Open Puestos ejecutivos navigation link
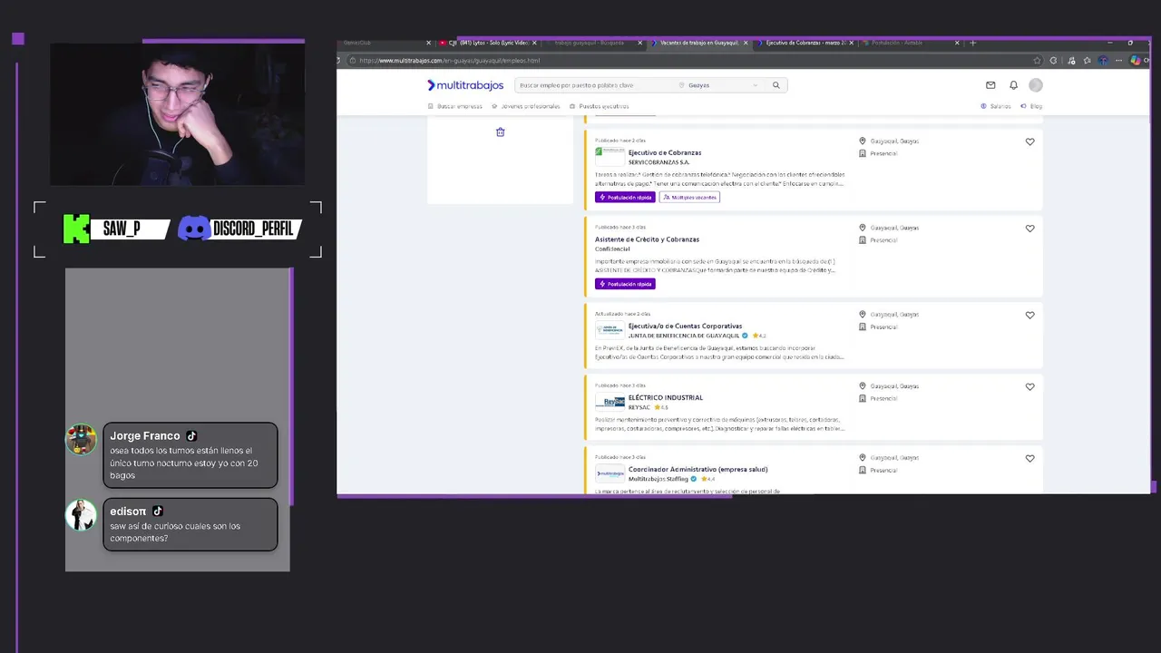 [x=599, y=106]
